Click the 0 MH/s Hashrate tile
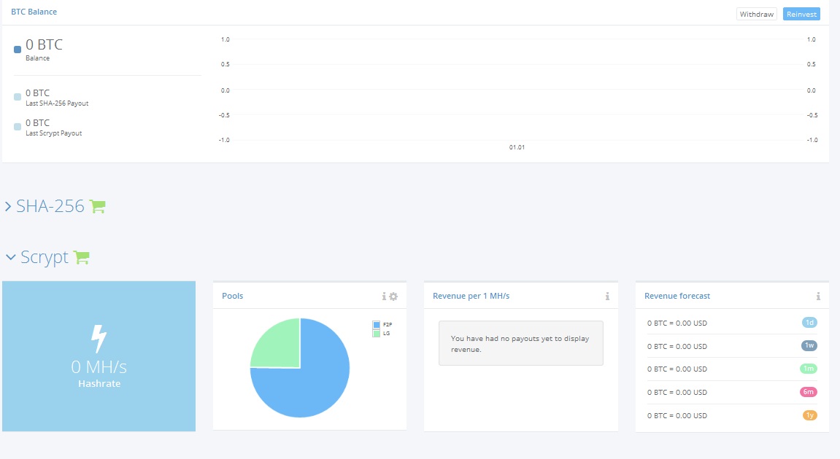840x459 pixels. pyautogui.click(x=99, y=356)
